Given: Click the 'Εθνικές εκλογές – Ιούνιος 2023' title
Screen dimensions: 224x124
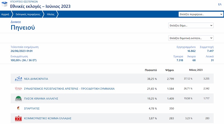Looking at the screenshot, I should pyautogui.click(x=40, y=6).
